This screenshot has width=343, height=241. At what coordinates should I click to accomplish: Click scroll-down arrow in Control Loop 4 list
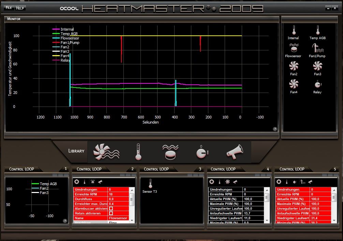point(267,221)
